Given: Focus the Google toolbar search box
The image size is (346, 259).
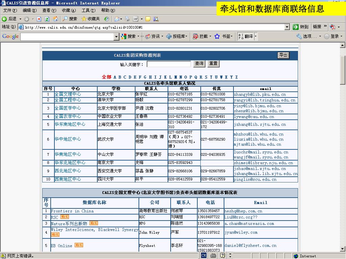Looking at the screenshot, I should pyautogui.click(x=67, y=36).
